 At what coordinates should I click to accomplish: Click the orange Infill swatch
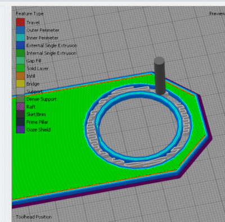click(20, 76)
